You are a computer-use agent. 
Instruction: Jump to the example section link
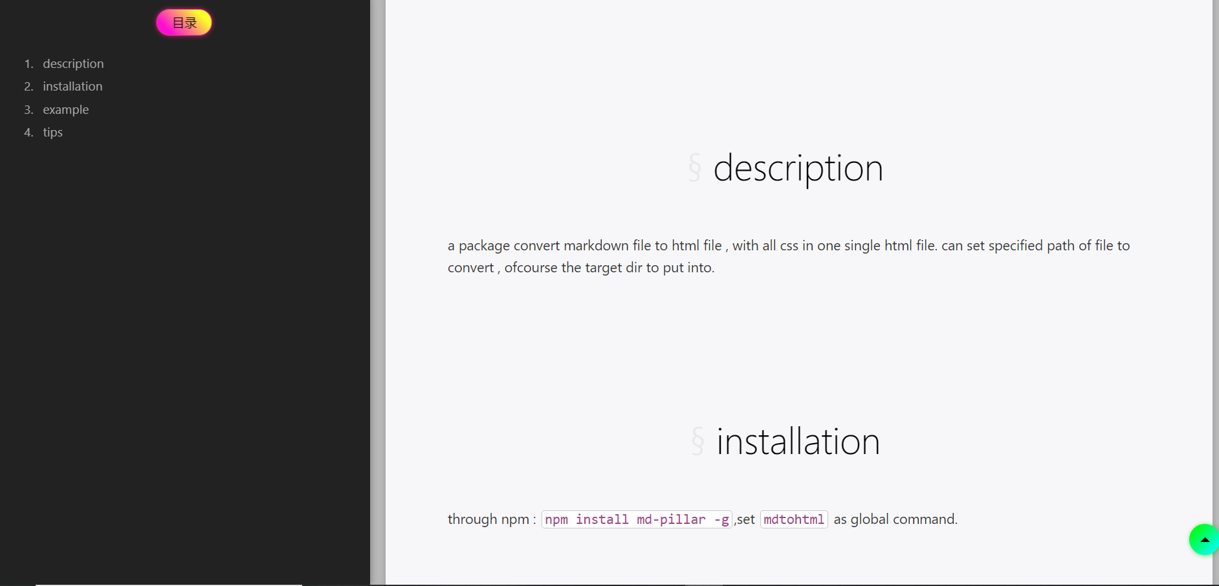(x=65, y=109)
